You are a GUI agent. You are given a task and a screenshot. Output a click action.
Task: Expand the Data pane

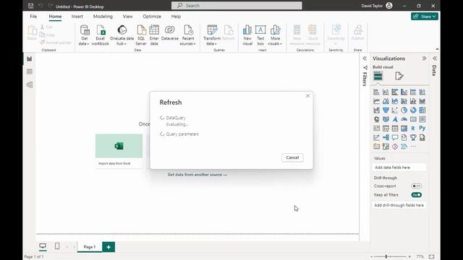point(435,58)
